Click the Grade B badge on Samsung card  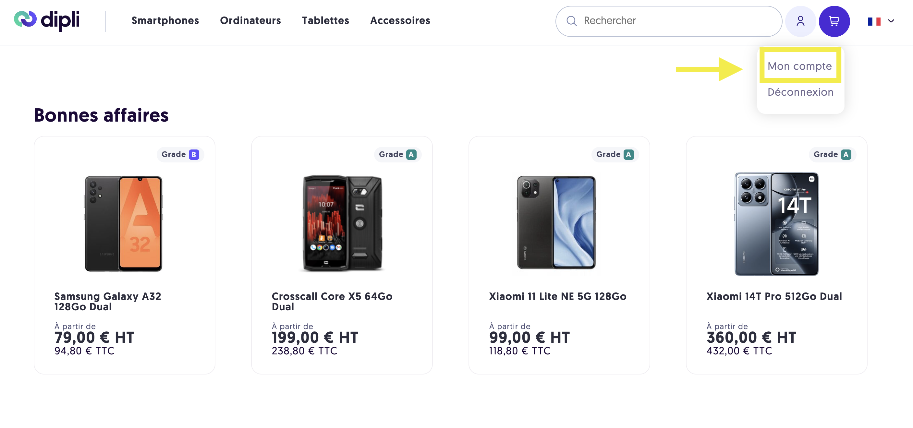pos(180,154)
